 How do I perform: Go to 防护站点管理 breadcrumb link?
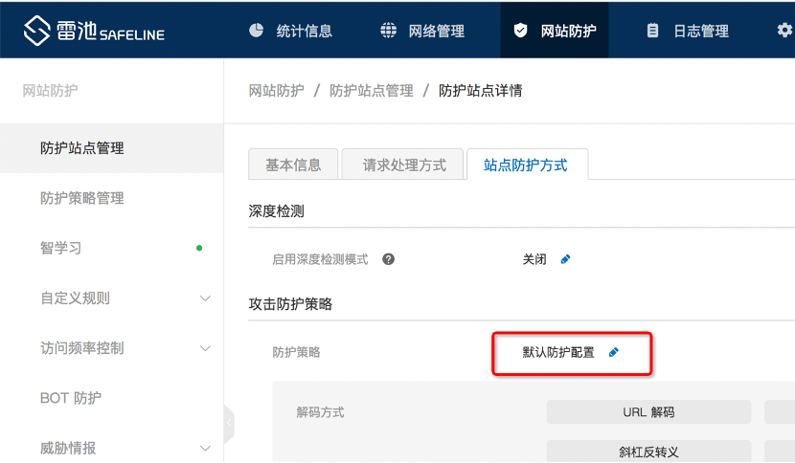tap(372, 91)
